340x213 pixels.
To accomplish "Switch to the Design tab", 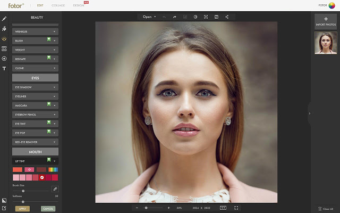I will point(79,5).
